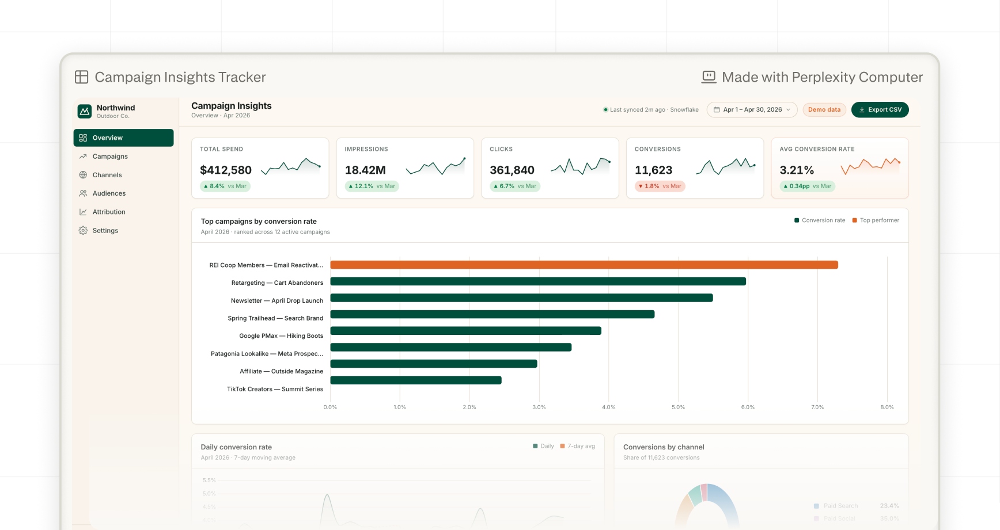Click the Overview grid icon in sidebar
This screenshot has width=1000, height=530.
point(83,138)
